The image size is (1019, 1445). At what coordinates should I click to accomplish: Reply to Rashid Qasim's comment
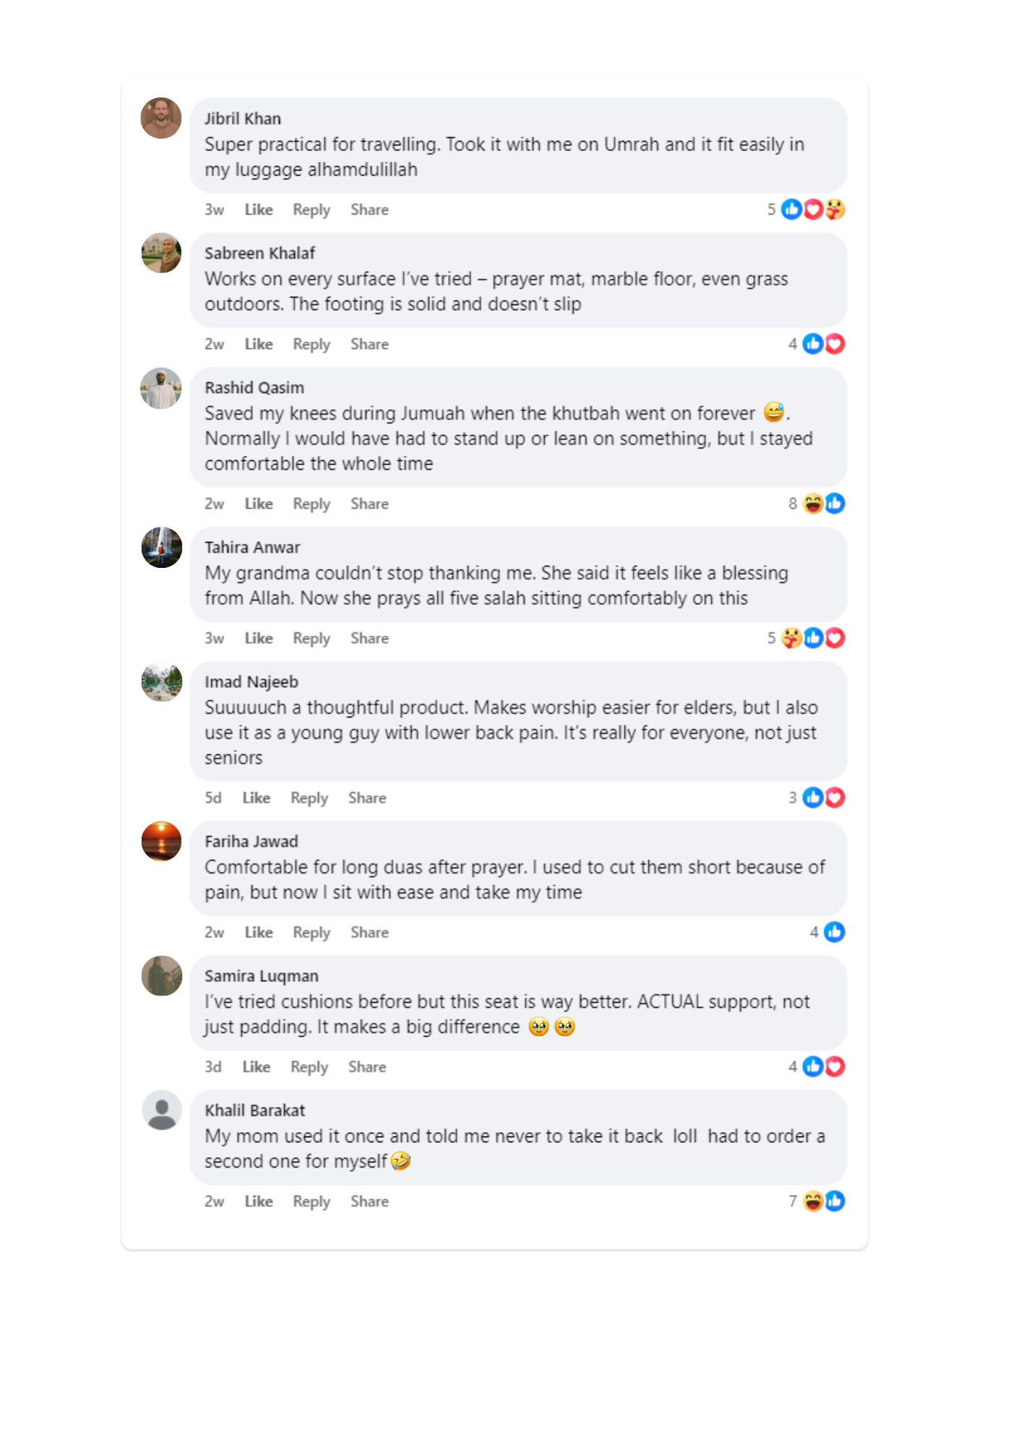tap(311, 504)
